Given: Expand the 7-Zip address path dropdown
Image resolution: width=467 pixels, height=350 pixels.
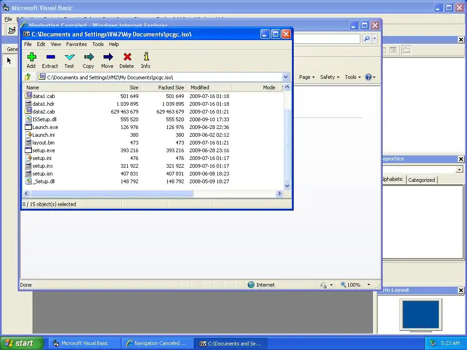Looking at the screenshot, I should tap(285, 77).
